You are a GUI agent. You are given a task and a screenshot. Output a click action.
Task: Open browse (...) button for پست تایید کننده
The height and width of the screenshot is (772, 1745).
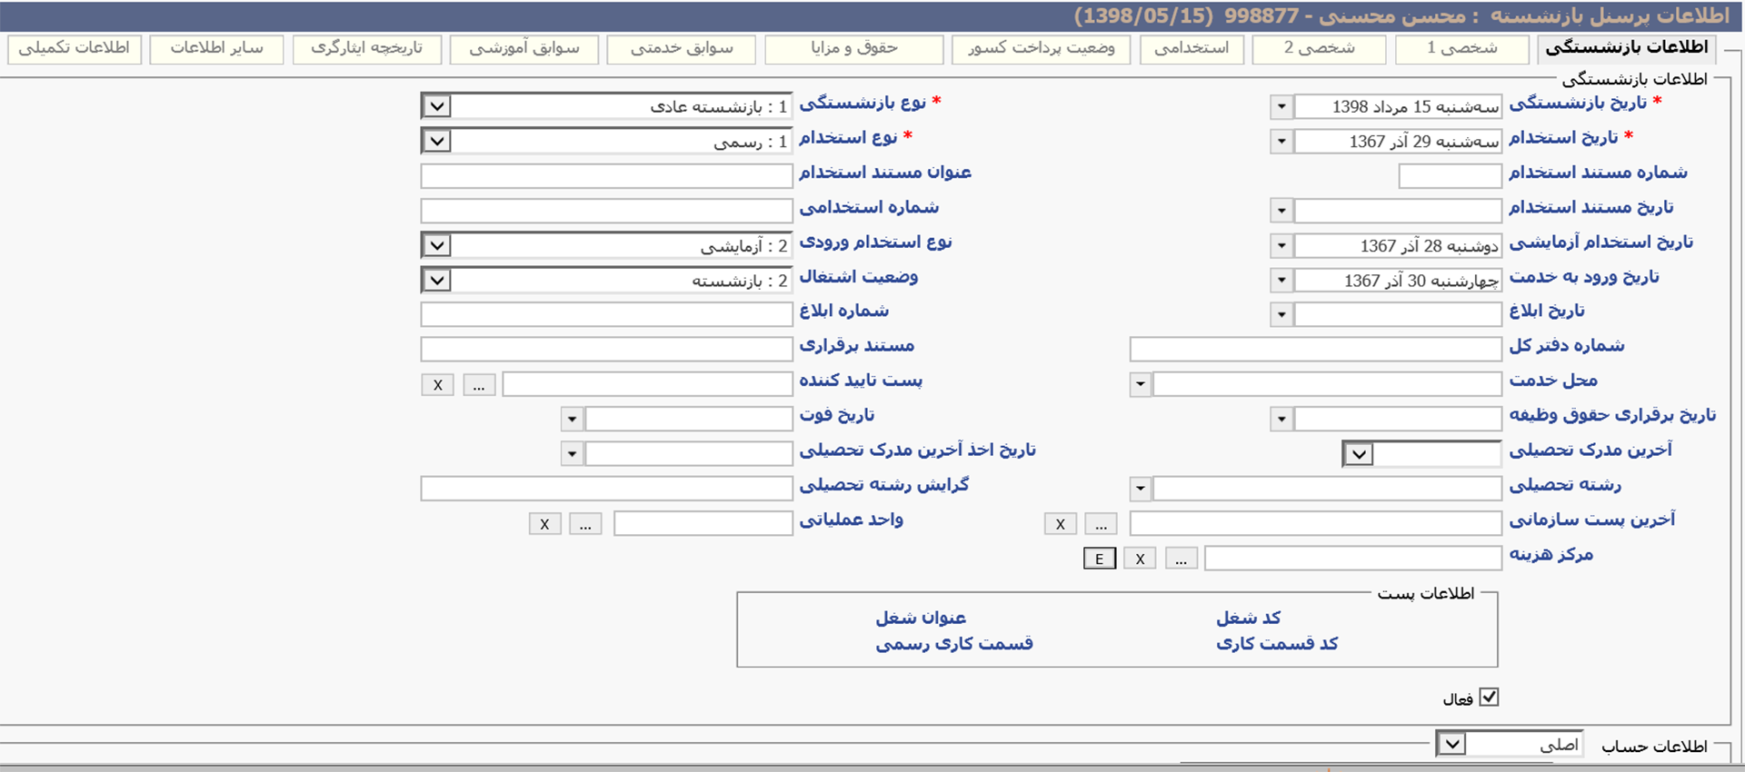coord(479,385)
